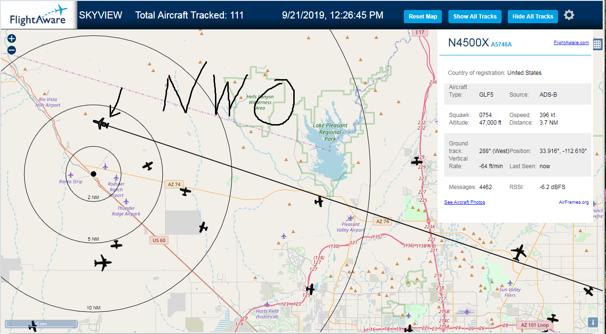Select aircraft next to the 5 NM label

tap(116, 244)
